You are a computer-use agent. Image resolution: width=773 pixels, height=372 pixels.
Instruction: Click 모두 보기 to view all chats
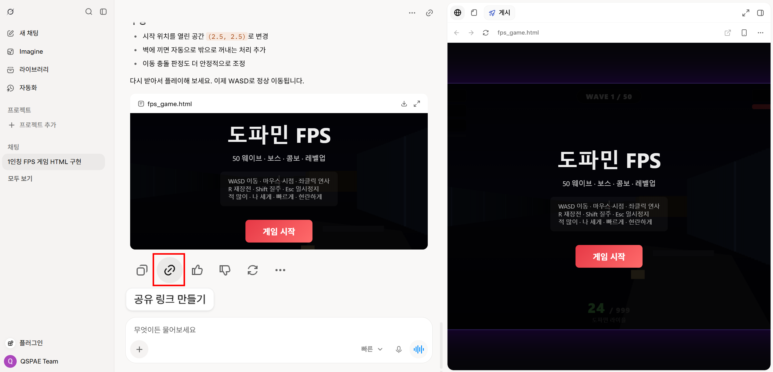(x=20, y=179)
